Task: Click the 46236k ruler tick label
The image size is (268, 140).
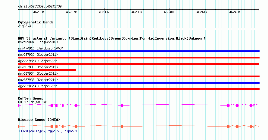Action: [x=39, y=12]
